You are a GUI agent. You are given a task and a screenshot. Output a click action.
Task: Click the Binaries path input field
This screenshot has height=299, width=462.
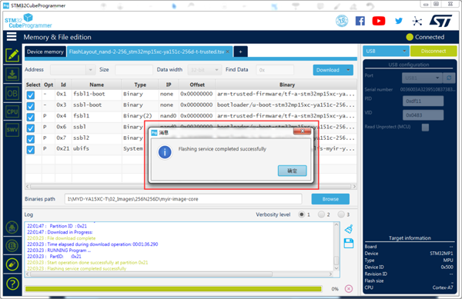tap(183, 199)
